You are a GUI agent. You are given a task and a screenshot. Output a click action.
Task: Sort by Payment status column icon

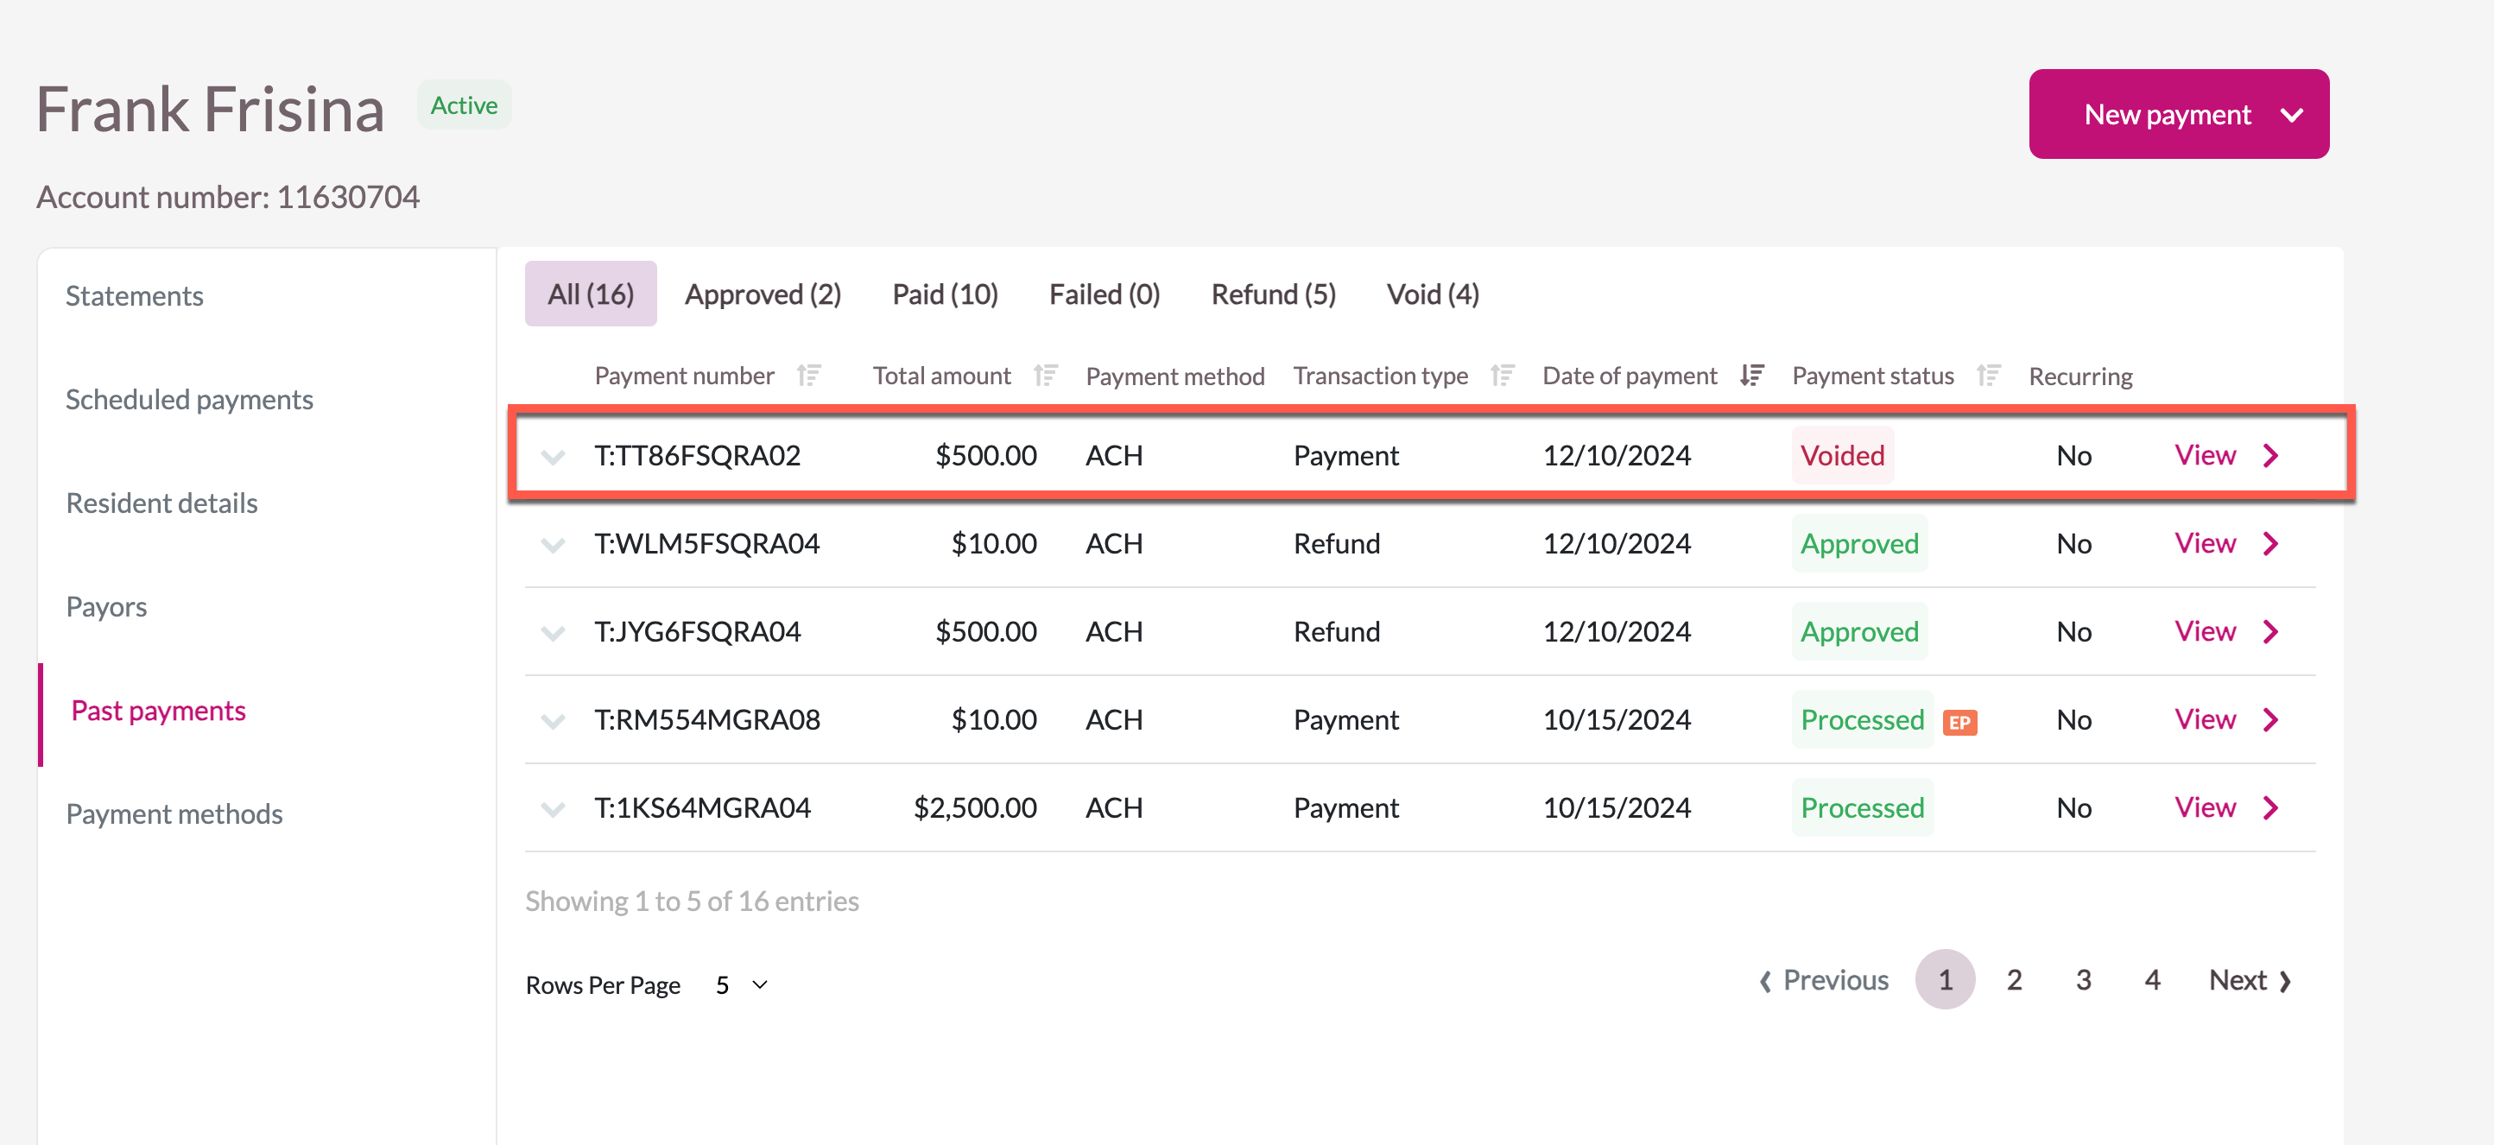click(1988, 376)
